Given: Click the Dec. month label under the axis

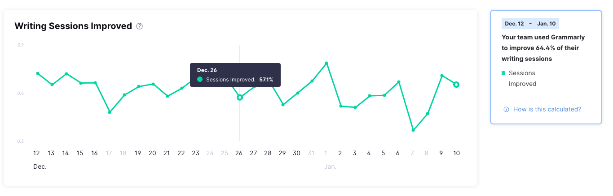Looking at the screenshot, I should pos(40,166).
